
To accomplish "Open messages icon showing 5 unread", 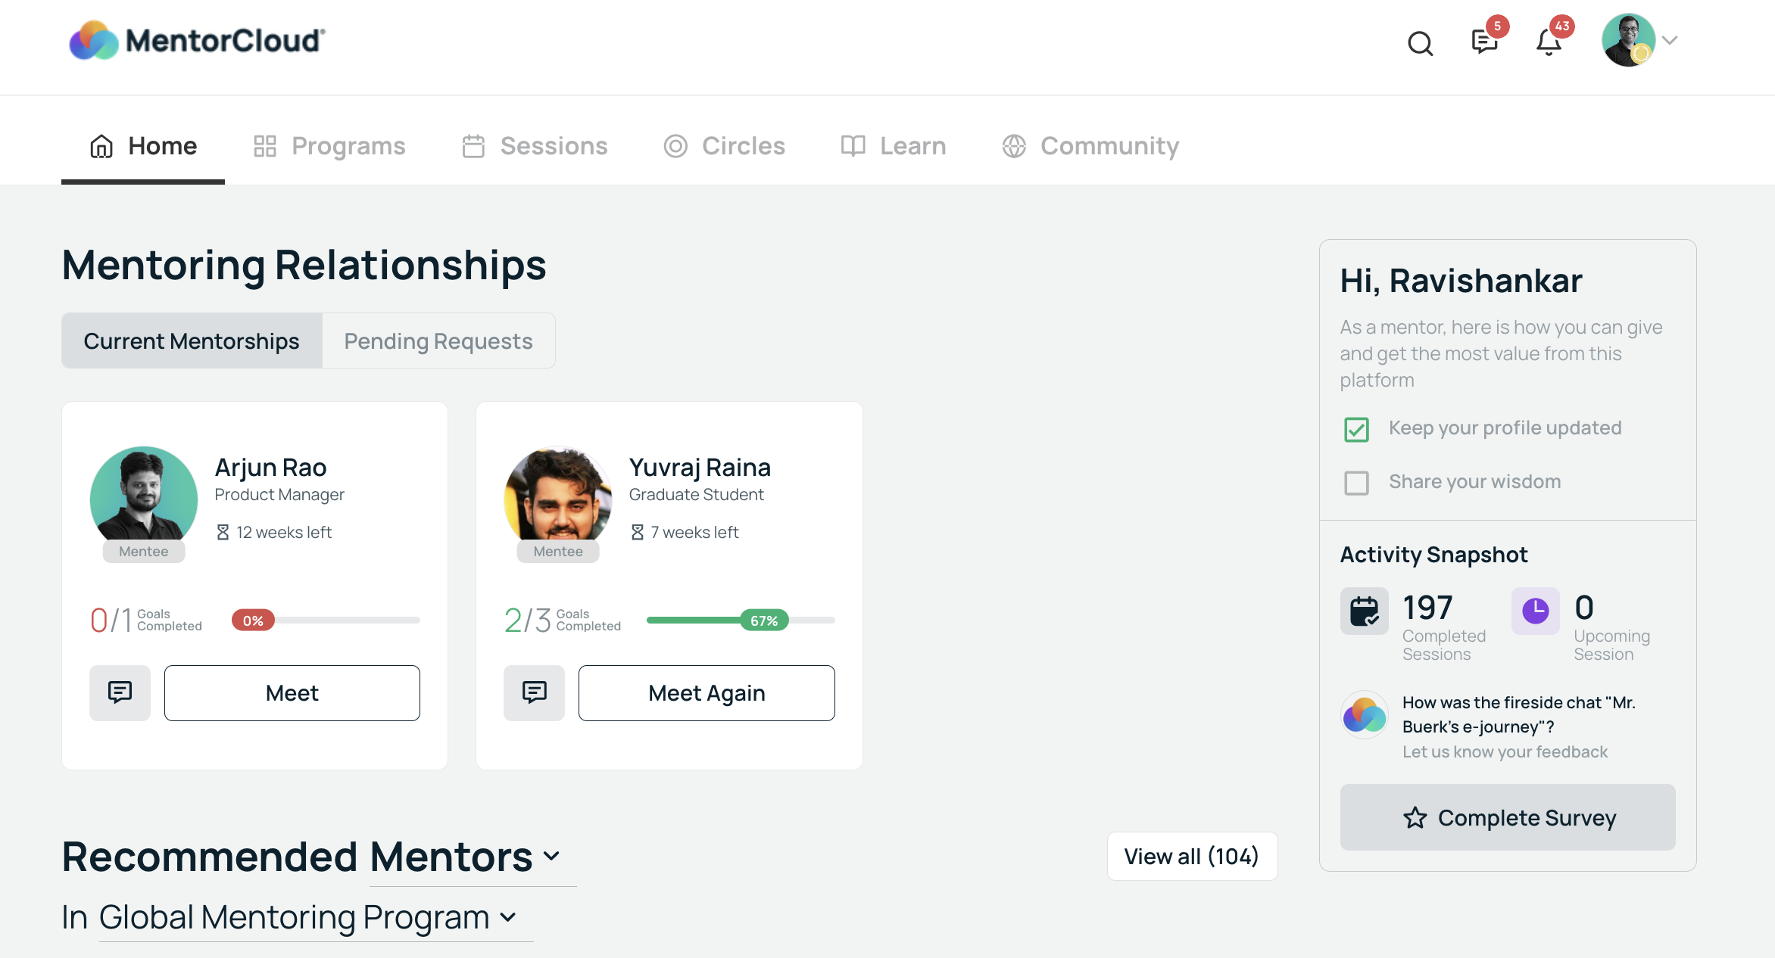I will (1483, 43).
